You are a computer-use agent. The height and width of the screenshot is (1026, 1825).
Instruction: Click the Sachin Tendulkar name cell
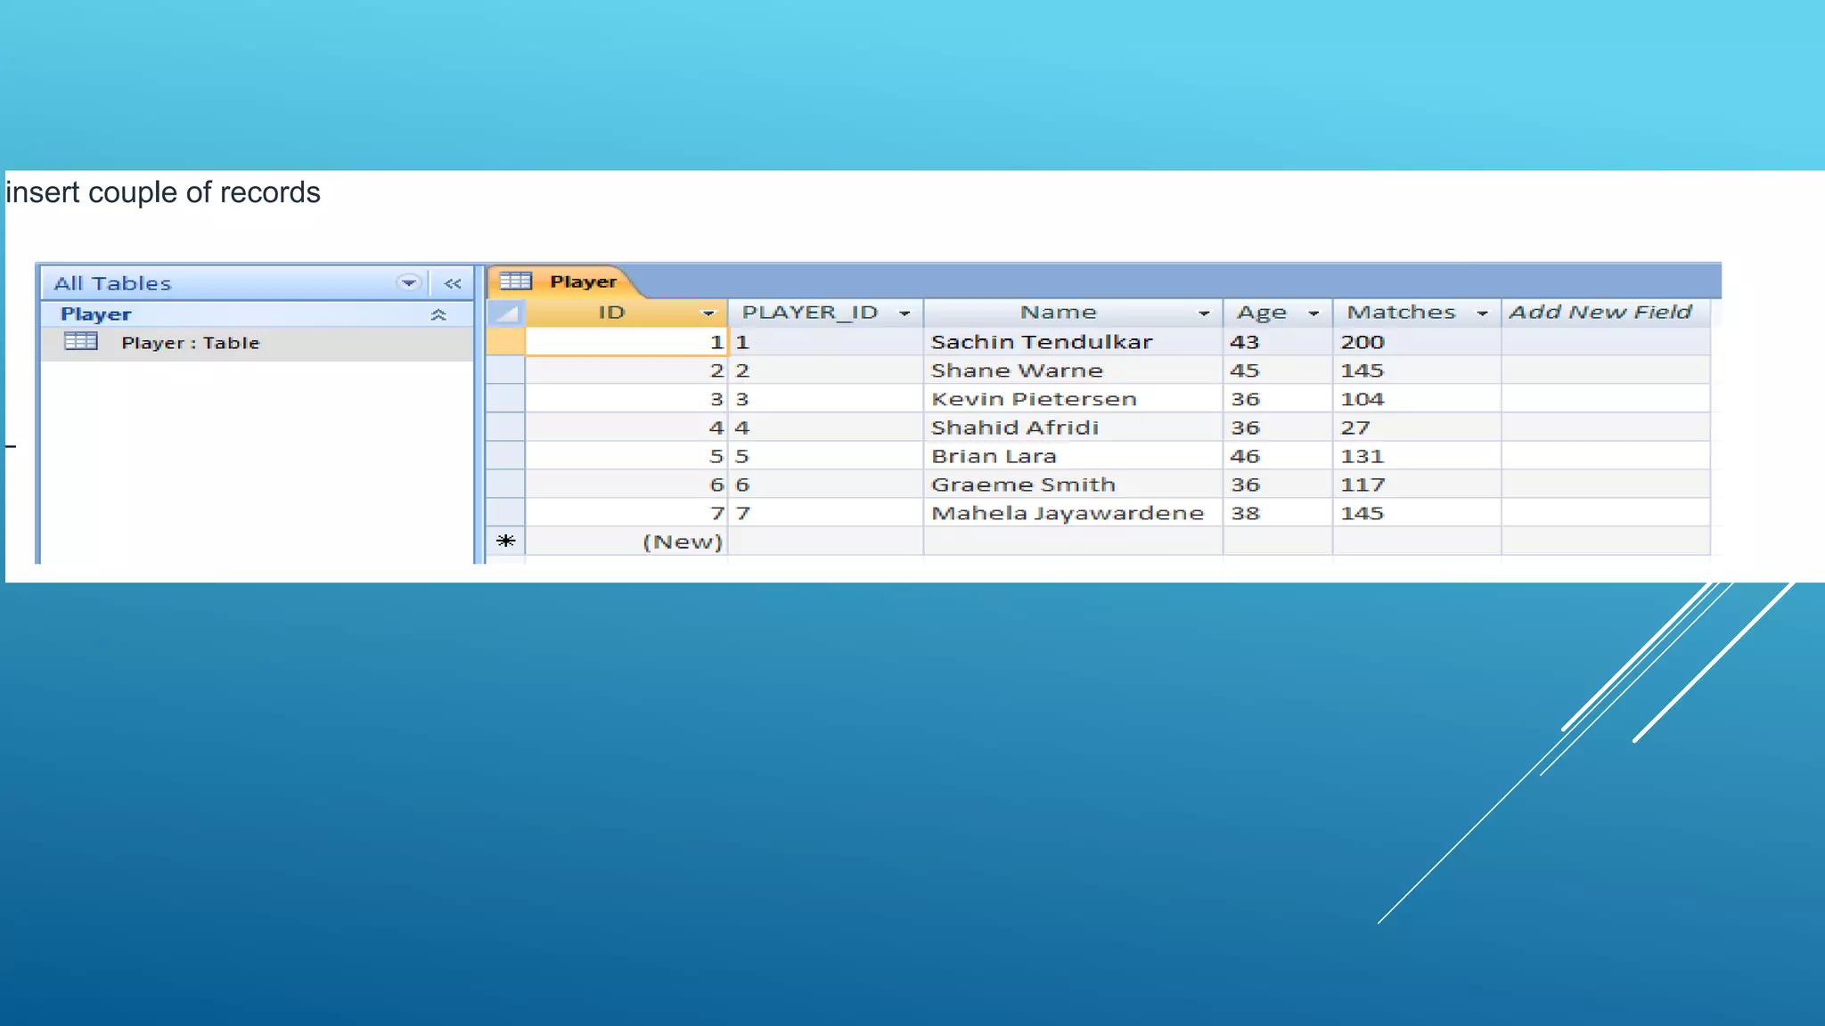pyautogui.click(x=1041, y=342)
